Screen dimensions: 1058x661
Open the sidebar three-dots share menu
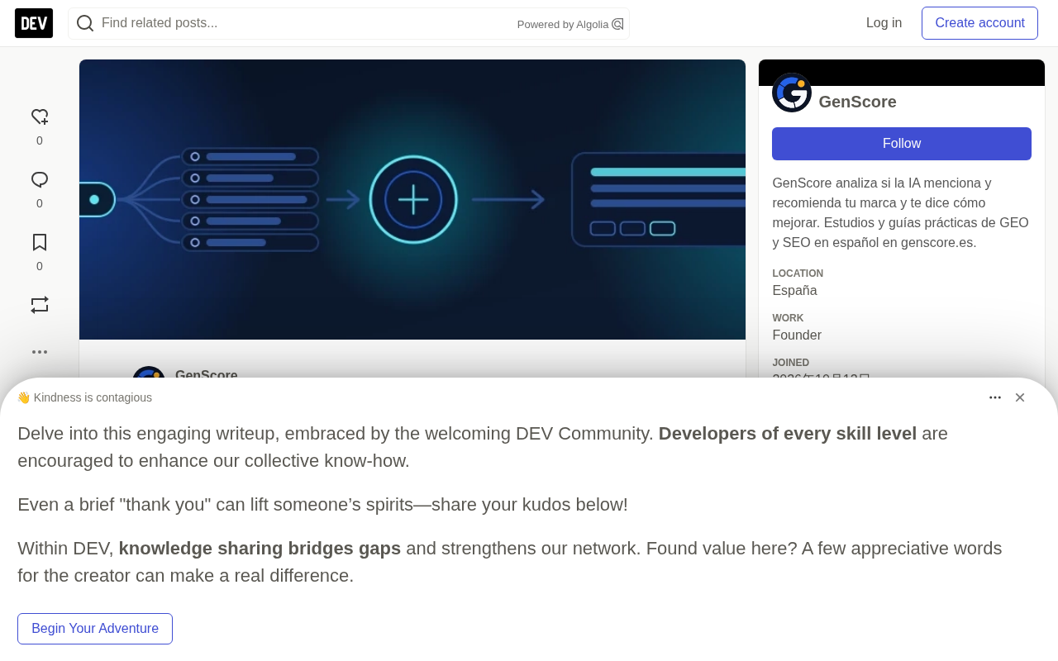(x=40, y=352)
